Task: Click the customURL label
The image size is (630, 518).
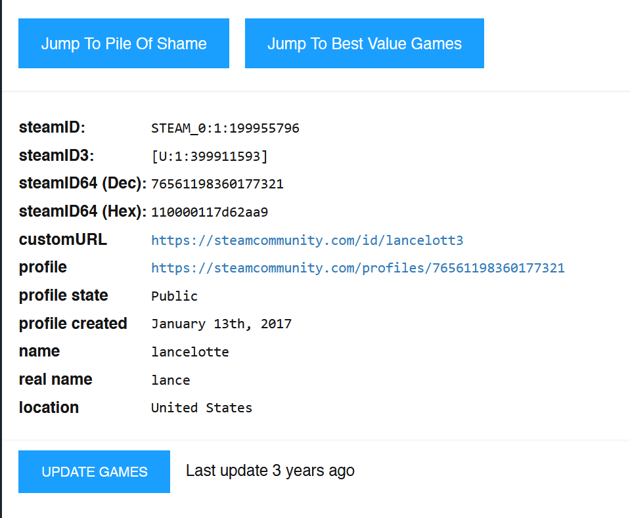Action: pos(62,240)
